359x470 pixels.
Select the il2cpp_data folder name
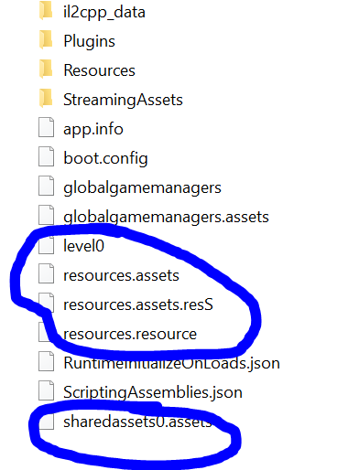coord(104,13)
